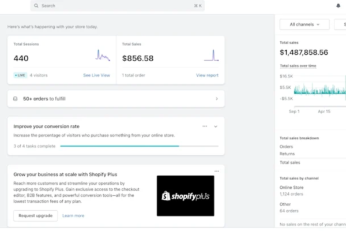The height and width of the screenshot is (231, 346).
Task: Focus the Search input field
Action: [x=118, y=6]
